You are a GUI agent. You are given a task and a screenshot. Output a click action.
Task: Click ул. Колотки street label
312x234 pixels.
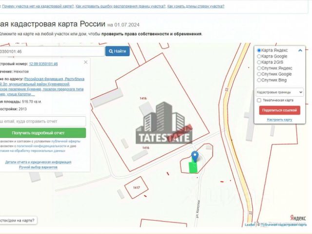click(198, 209)
